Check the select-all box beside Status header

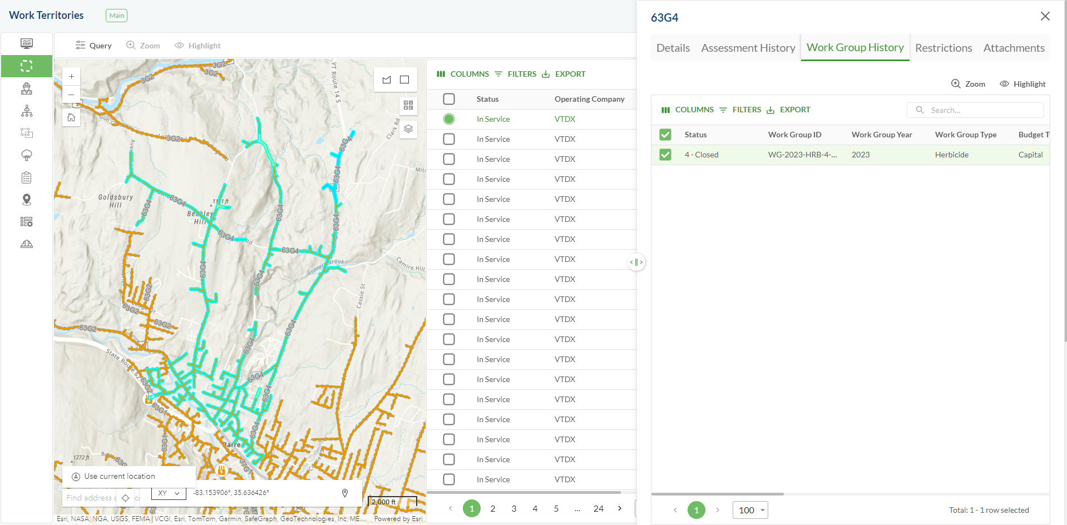(449, 99)
